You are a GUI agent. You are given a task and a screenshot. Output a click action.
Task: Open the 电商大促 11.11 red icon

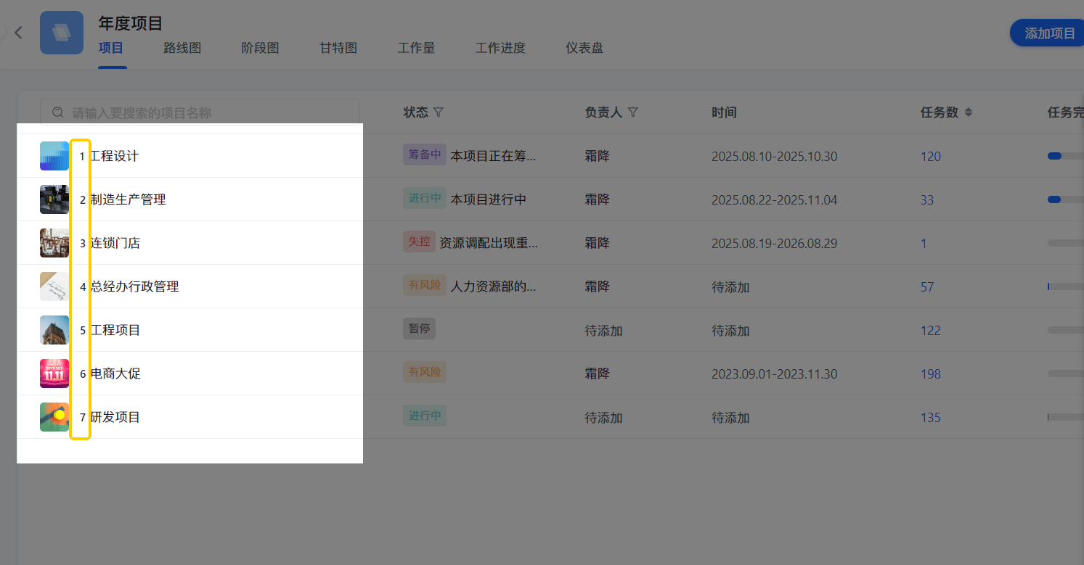tap(54, 374)
